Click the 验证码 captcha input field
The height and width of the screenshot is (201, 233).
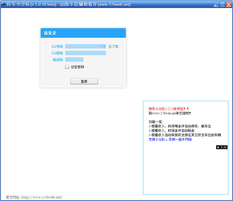pyautogui.click(x=74, y=60)
